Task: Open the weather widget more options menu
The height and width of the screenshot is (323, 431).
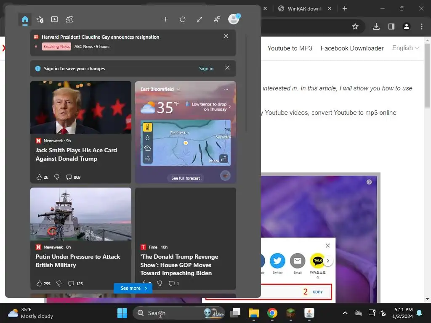Action: [x=226, y=89]
